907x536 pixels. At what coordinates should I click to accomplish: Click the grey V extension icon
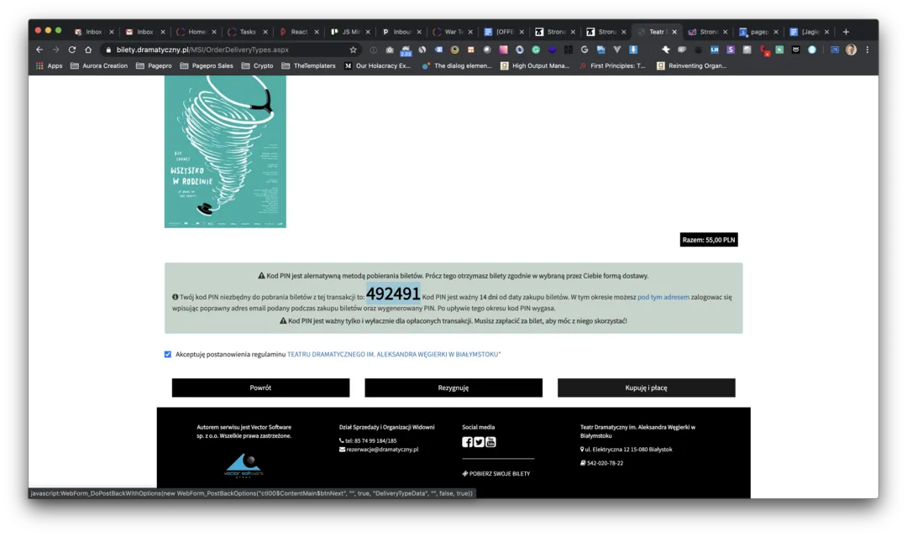click(616, 49)
